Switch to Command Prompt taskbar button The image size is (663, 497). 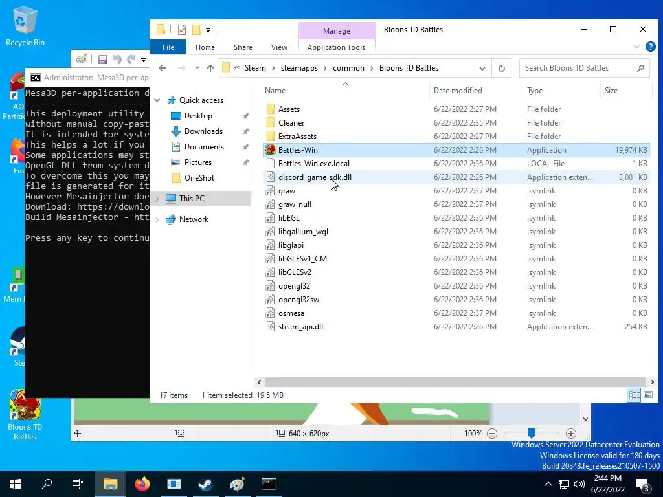269,484
